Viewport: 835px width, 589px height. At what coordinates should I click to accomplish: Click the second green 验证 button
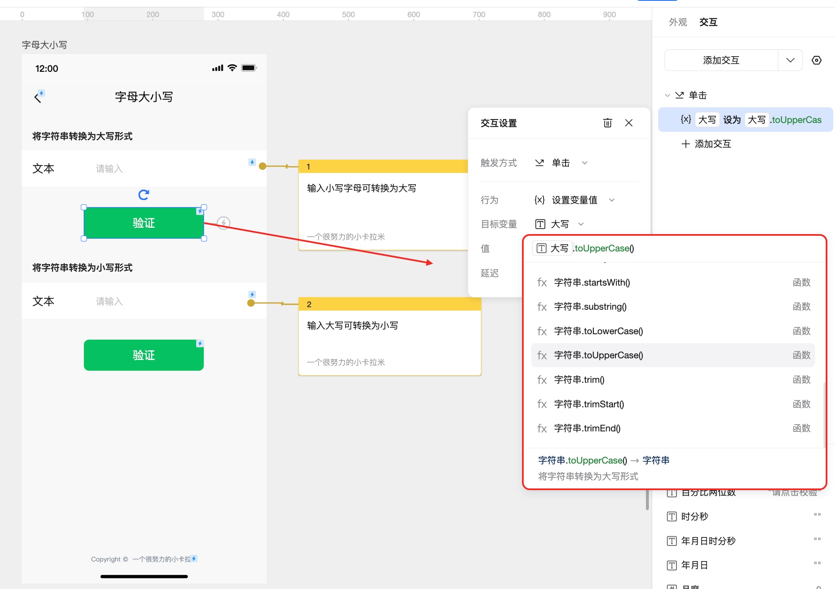click(x=143, y=355)
